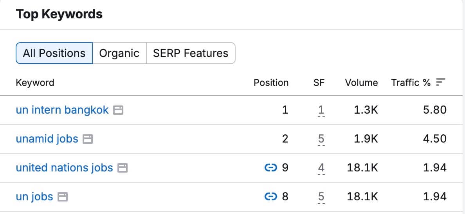Click link icon next to position 9
The image size is (465, 214).
[270, 168]
